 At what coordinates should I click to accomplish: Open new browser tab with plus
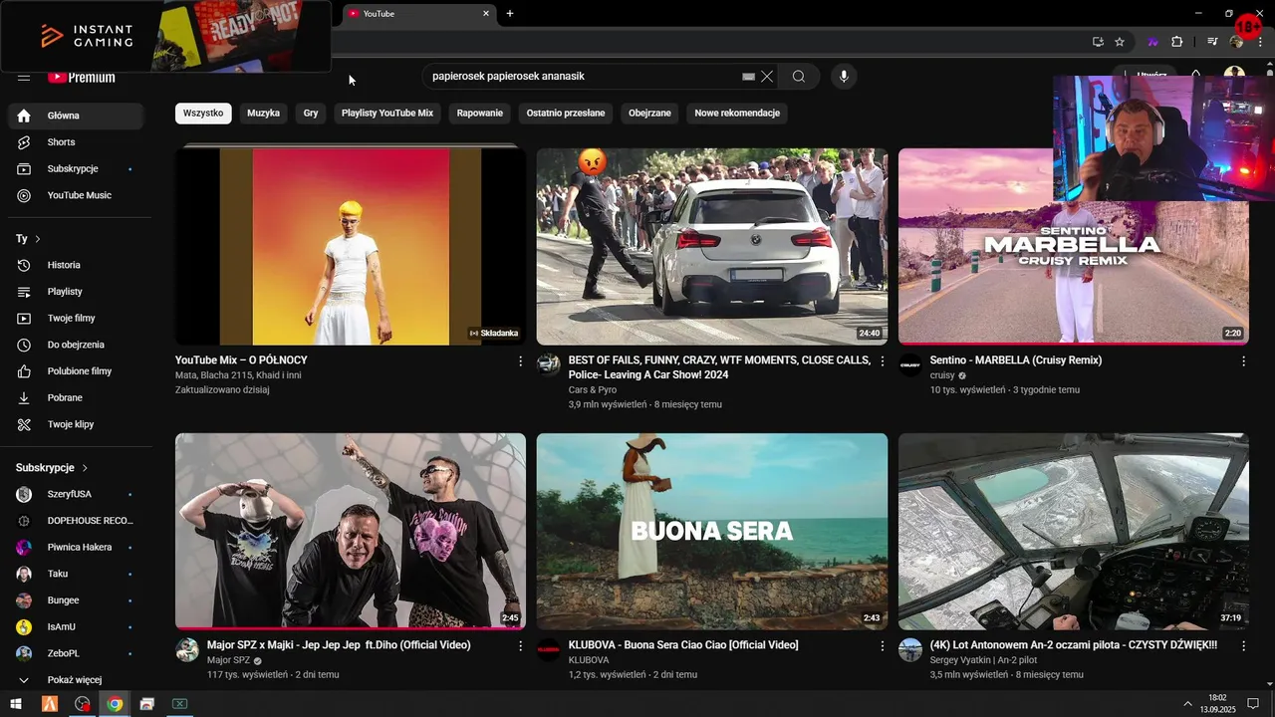tap(510, 14)
